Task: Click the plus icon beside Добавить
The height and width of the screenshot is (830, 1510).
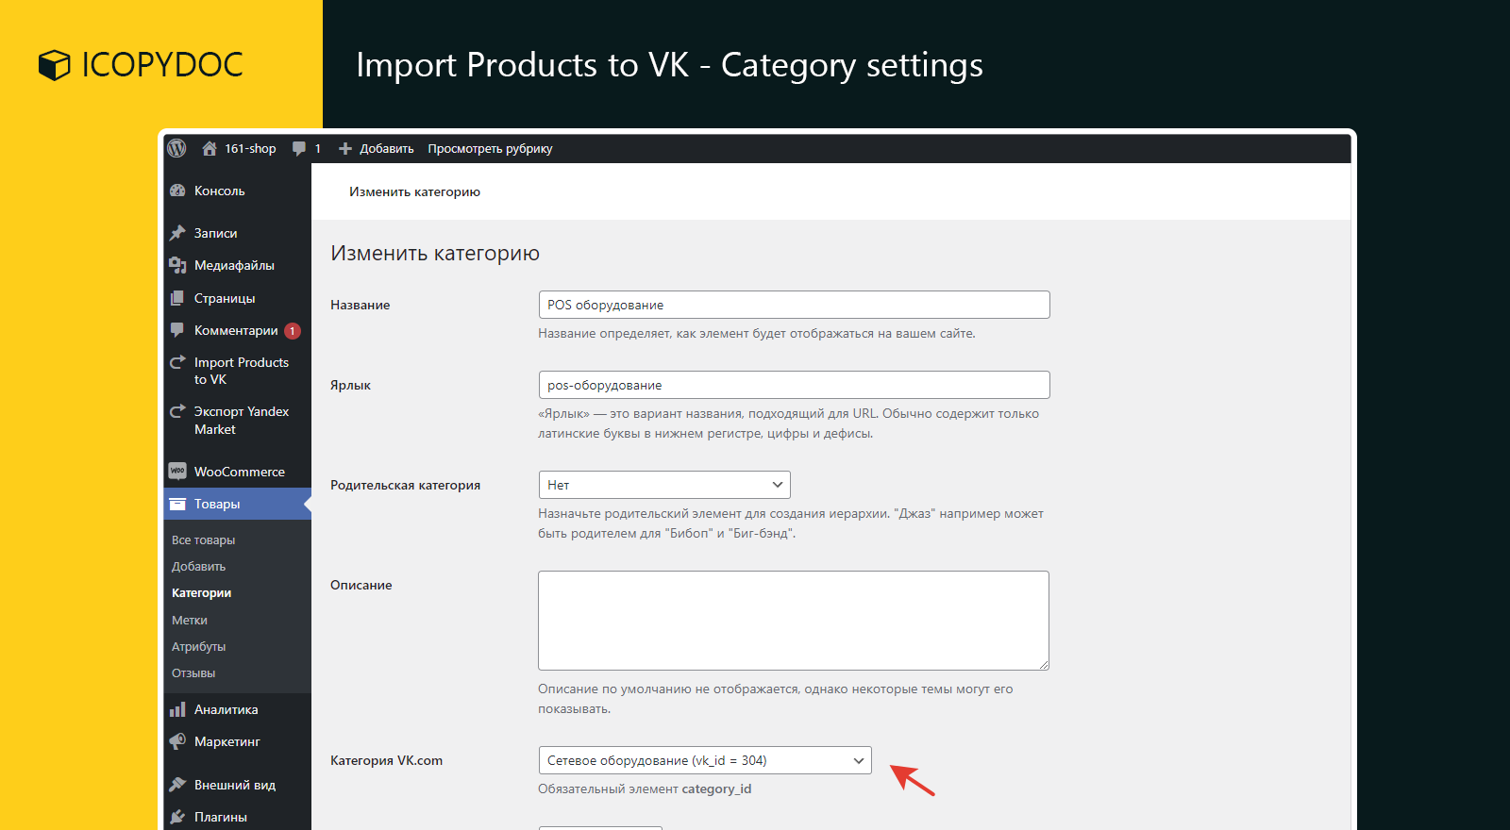Action: click(x=345, y=149)
